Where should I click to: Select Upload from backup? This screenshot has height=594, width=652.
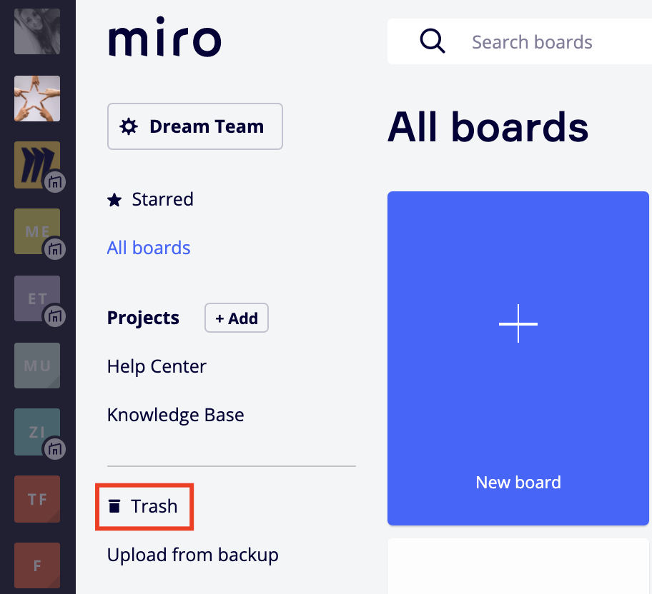click(x=192, y=555)
